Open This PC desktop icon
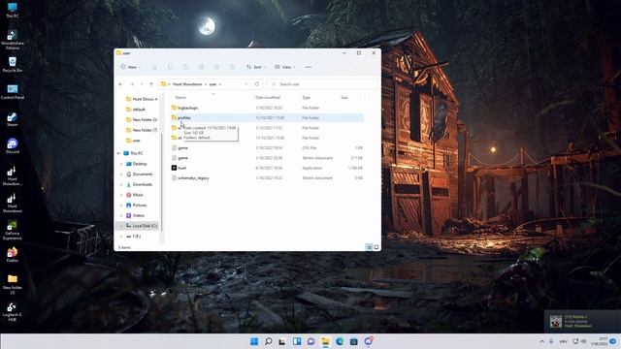The height and width of the screenshot is (349, 621). tap(13, 11)
